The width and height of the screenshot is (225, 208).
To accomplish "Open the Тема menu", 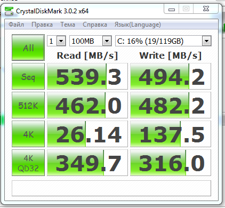I will tap(68, 25).
